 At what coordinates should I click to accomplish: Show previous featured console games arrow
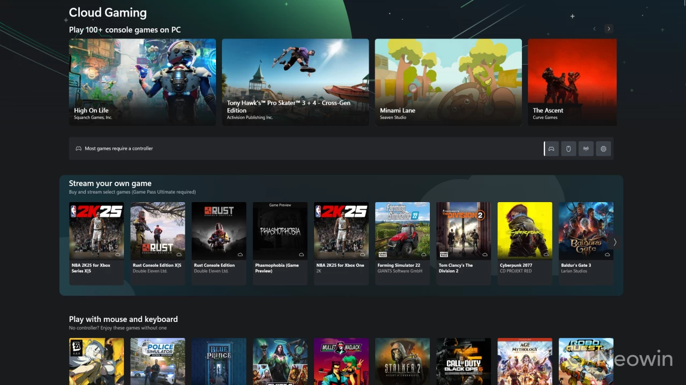[594, 29]
